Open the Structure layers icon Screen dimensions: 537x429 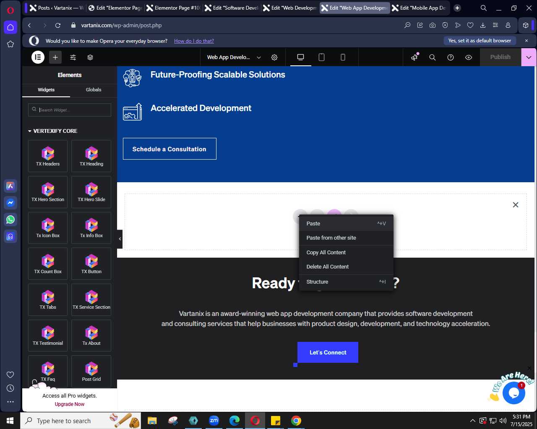(90, 57)
